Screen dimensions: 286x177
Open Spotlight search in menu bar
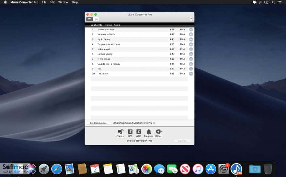(274, 2)
